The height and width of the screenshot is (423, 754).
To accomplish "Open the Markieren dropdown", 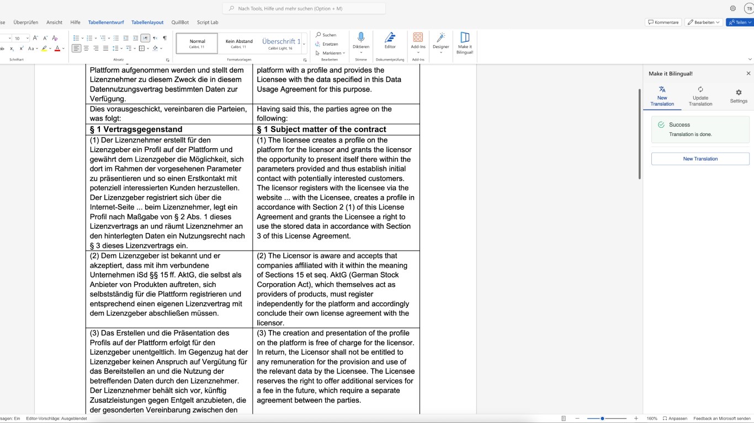I will 330,53.
